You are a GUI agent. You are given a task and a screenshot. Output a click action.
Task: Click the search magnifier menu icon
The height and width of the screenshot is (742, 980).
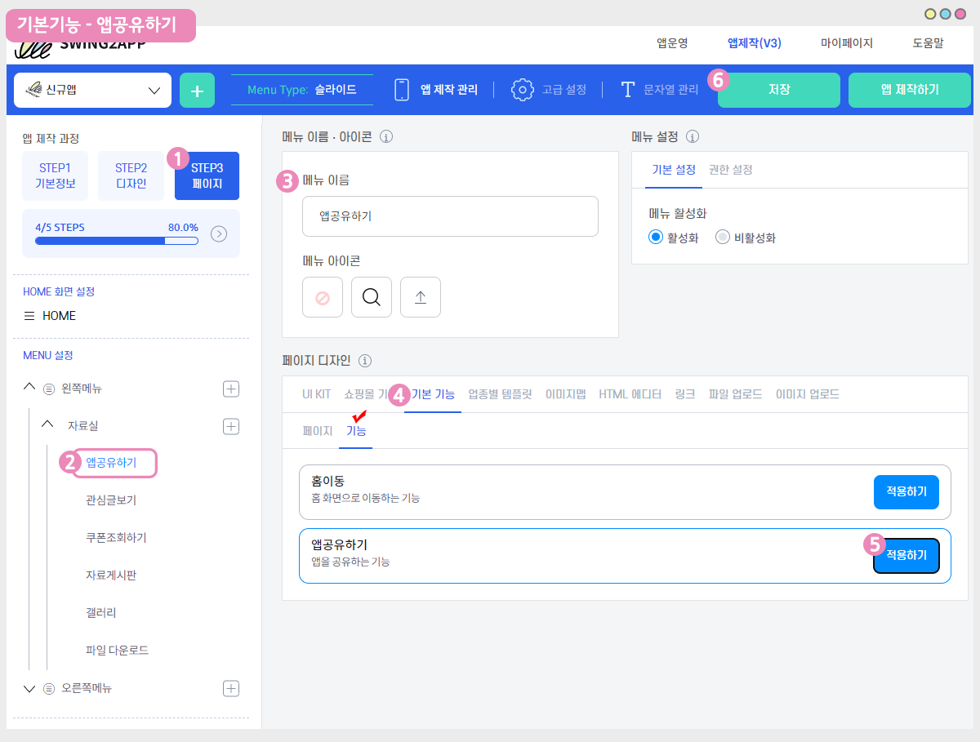(x=372, y=297)
